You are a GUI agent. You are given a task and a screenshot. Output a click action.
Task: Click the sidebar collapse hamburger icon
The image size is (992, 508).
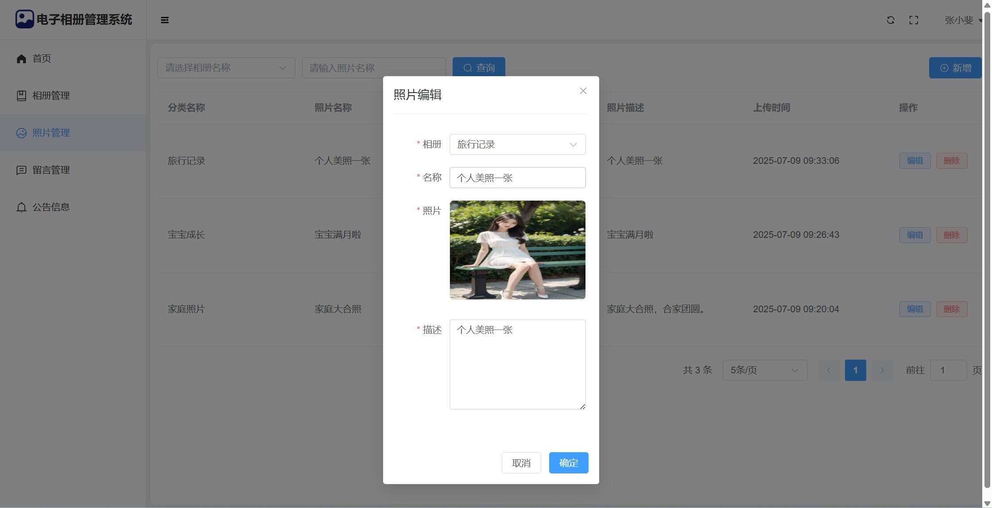[165, 20]
